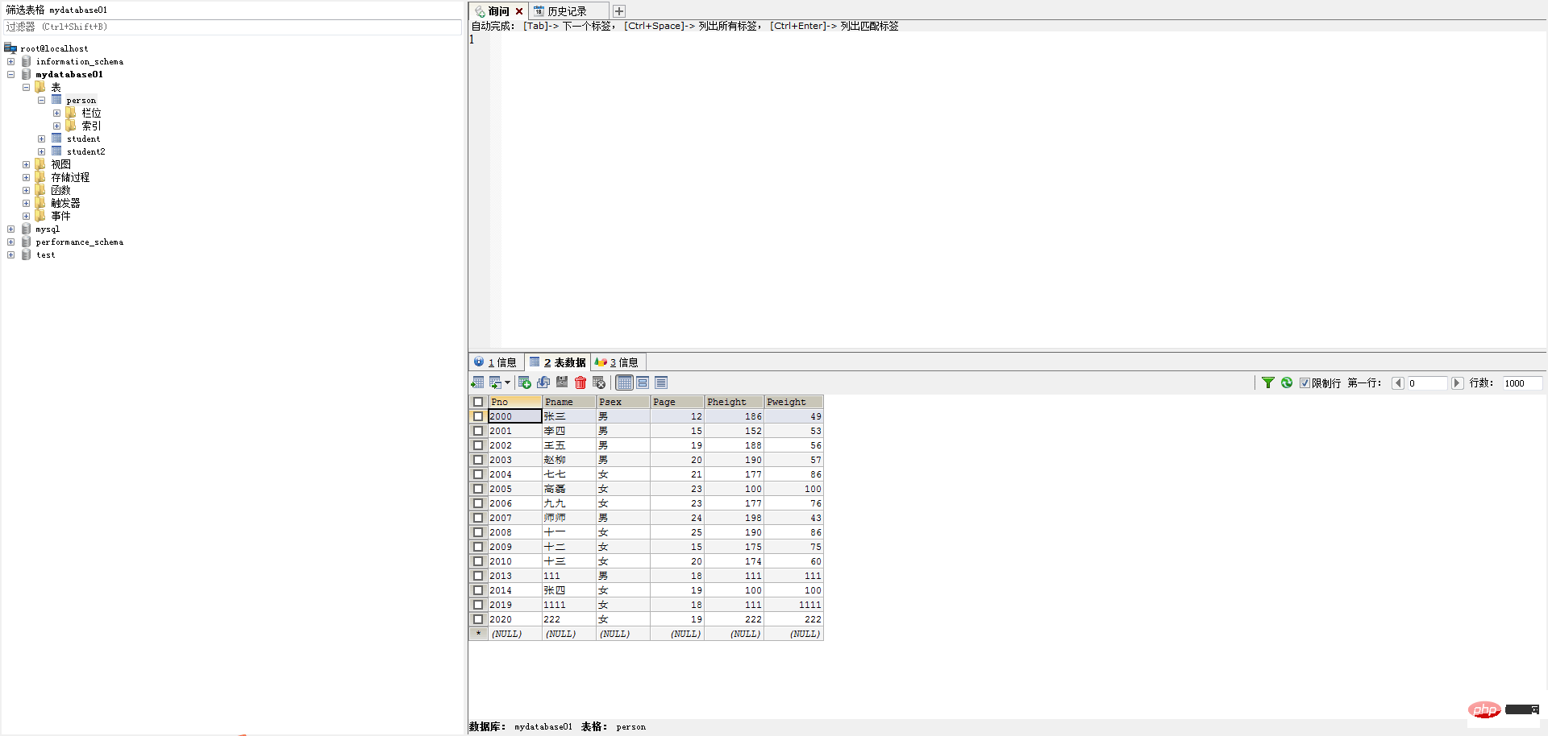Collapse the person table node

coord(41,100)
